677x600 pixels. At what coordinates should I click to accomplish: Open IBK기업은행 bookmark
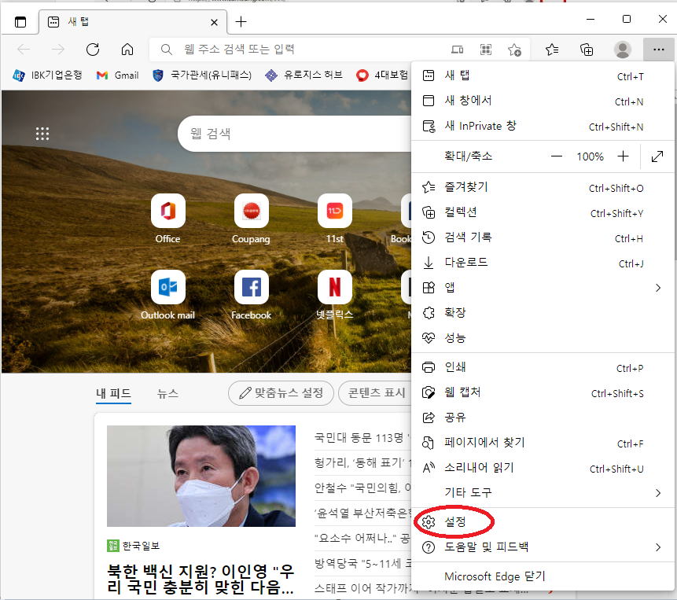point(47,75)
